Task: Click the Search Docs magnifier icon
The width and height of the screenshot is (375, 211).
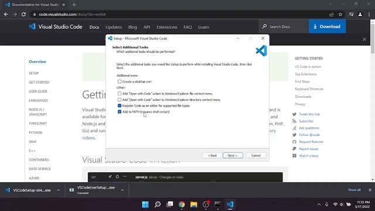Action: (264, 26)
